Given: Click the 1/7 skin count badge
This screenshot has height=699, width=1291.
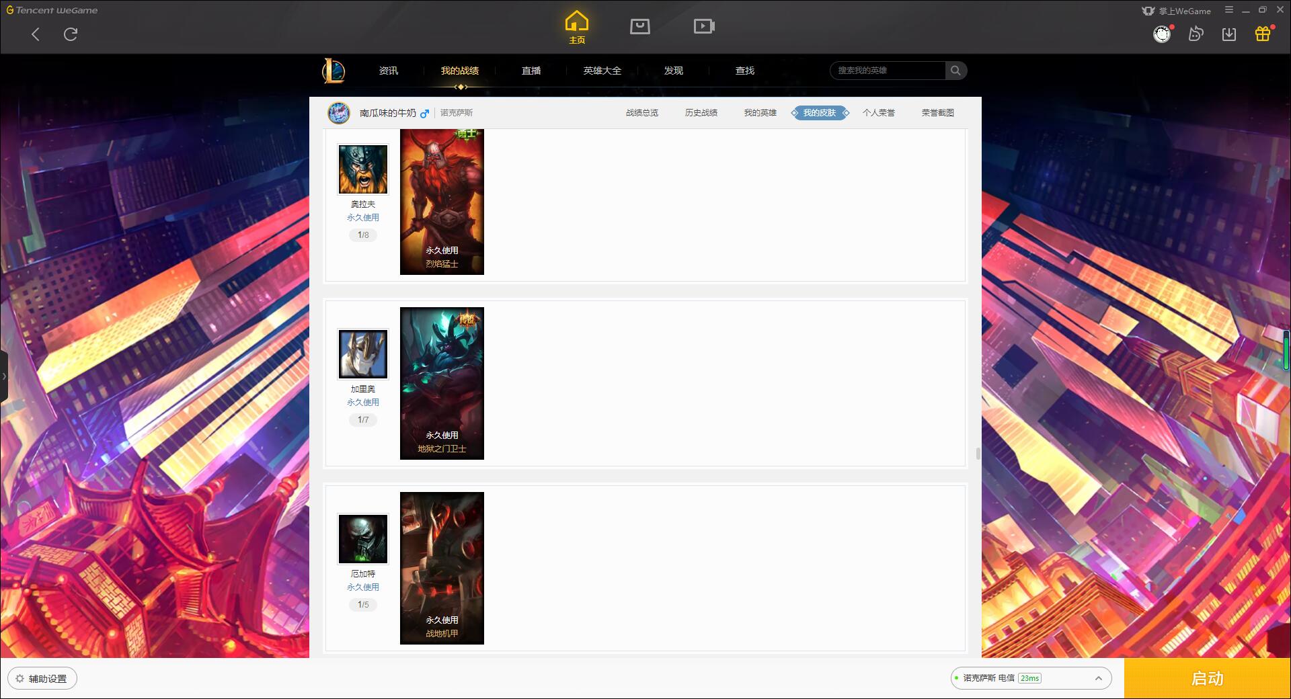Looking at the screenshot, I should (363, 420).
